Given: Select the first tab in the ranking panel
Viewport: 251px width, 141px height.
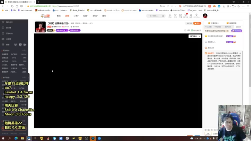Looking at the screenshot, I should pos(208,27).
